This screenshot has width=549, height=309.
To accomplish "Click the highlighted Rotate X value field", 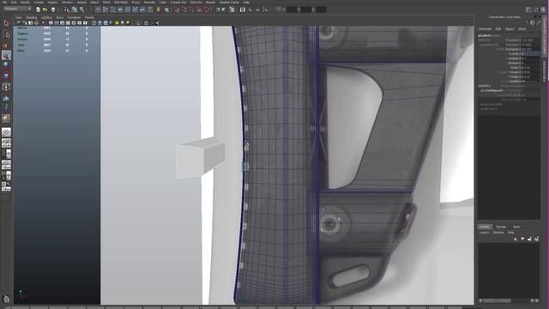I will tap(531, 54).
